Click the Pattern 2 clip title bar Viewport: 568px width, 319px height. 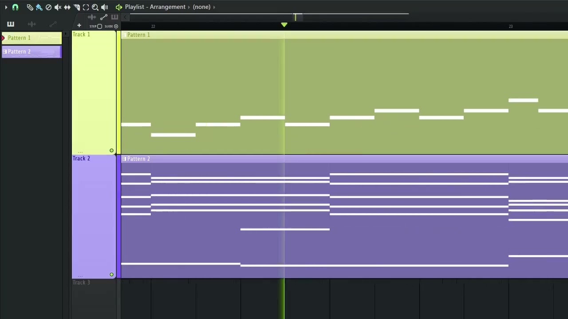(x=344, y=159)
